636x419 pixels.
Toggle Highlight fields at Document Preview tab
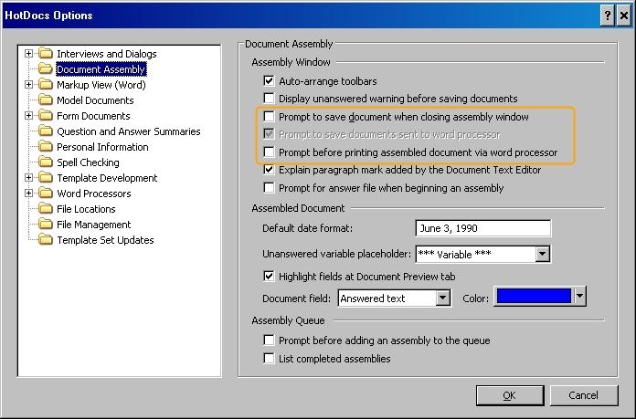coord(269,277)
